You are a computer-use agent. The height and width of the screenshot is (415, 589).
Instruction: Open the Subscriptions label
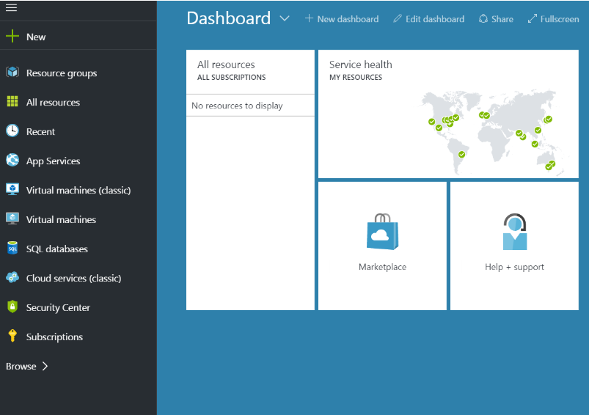tap(54, 337)
